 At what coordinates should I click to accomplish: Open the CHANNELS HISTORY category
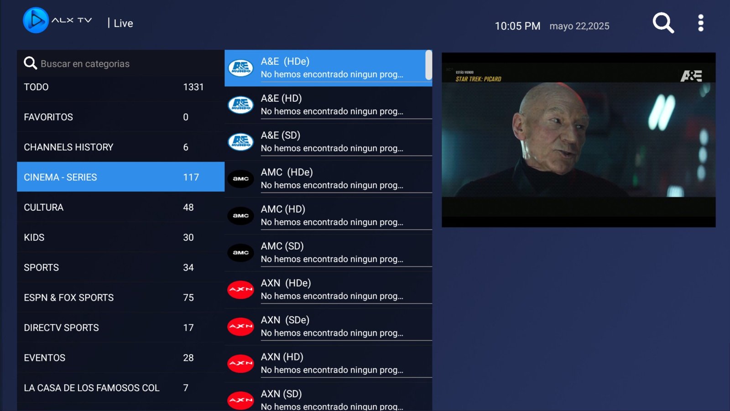click(x=121, y=147)
